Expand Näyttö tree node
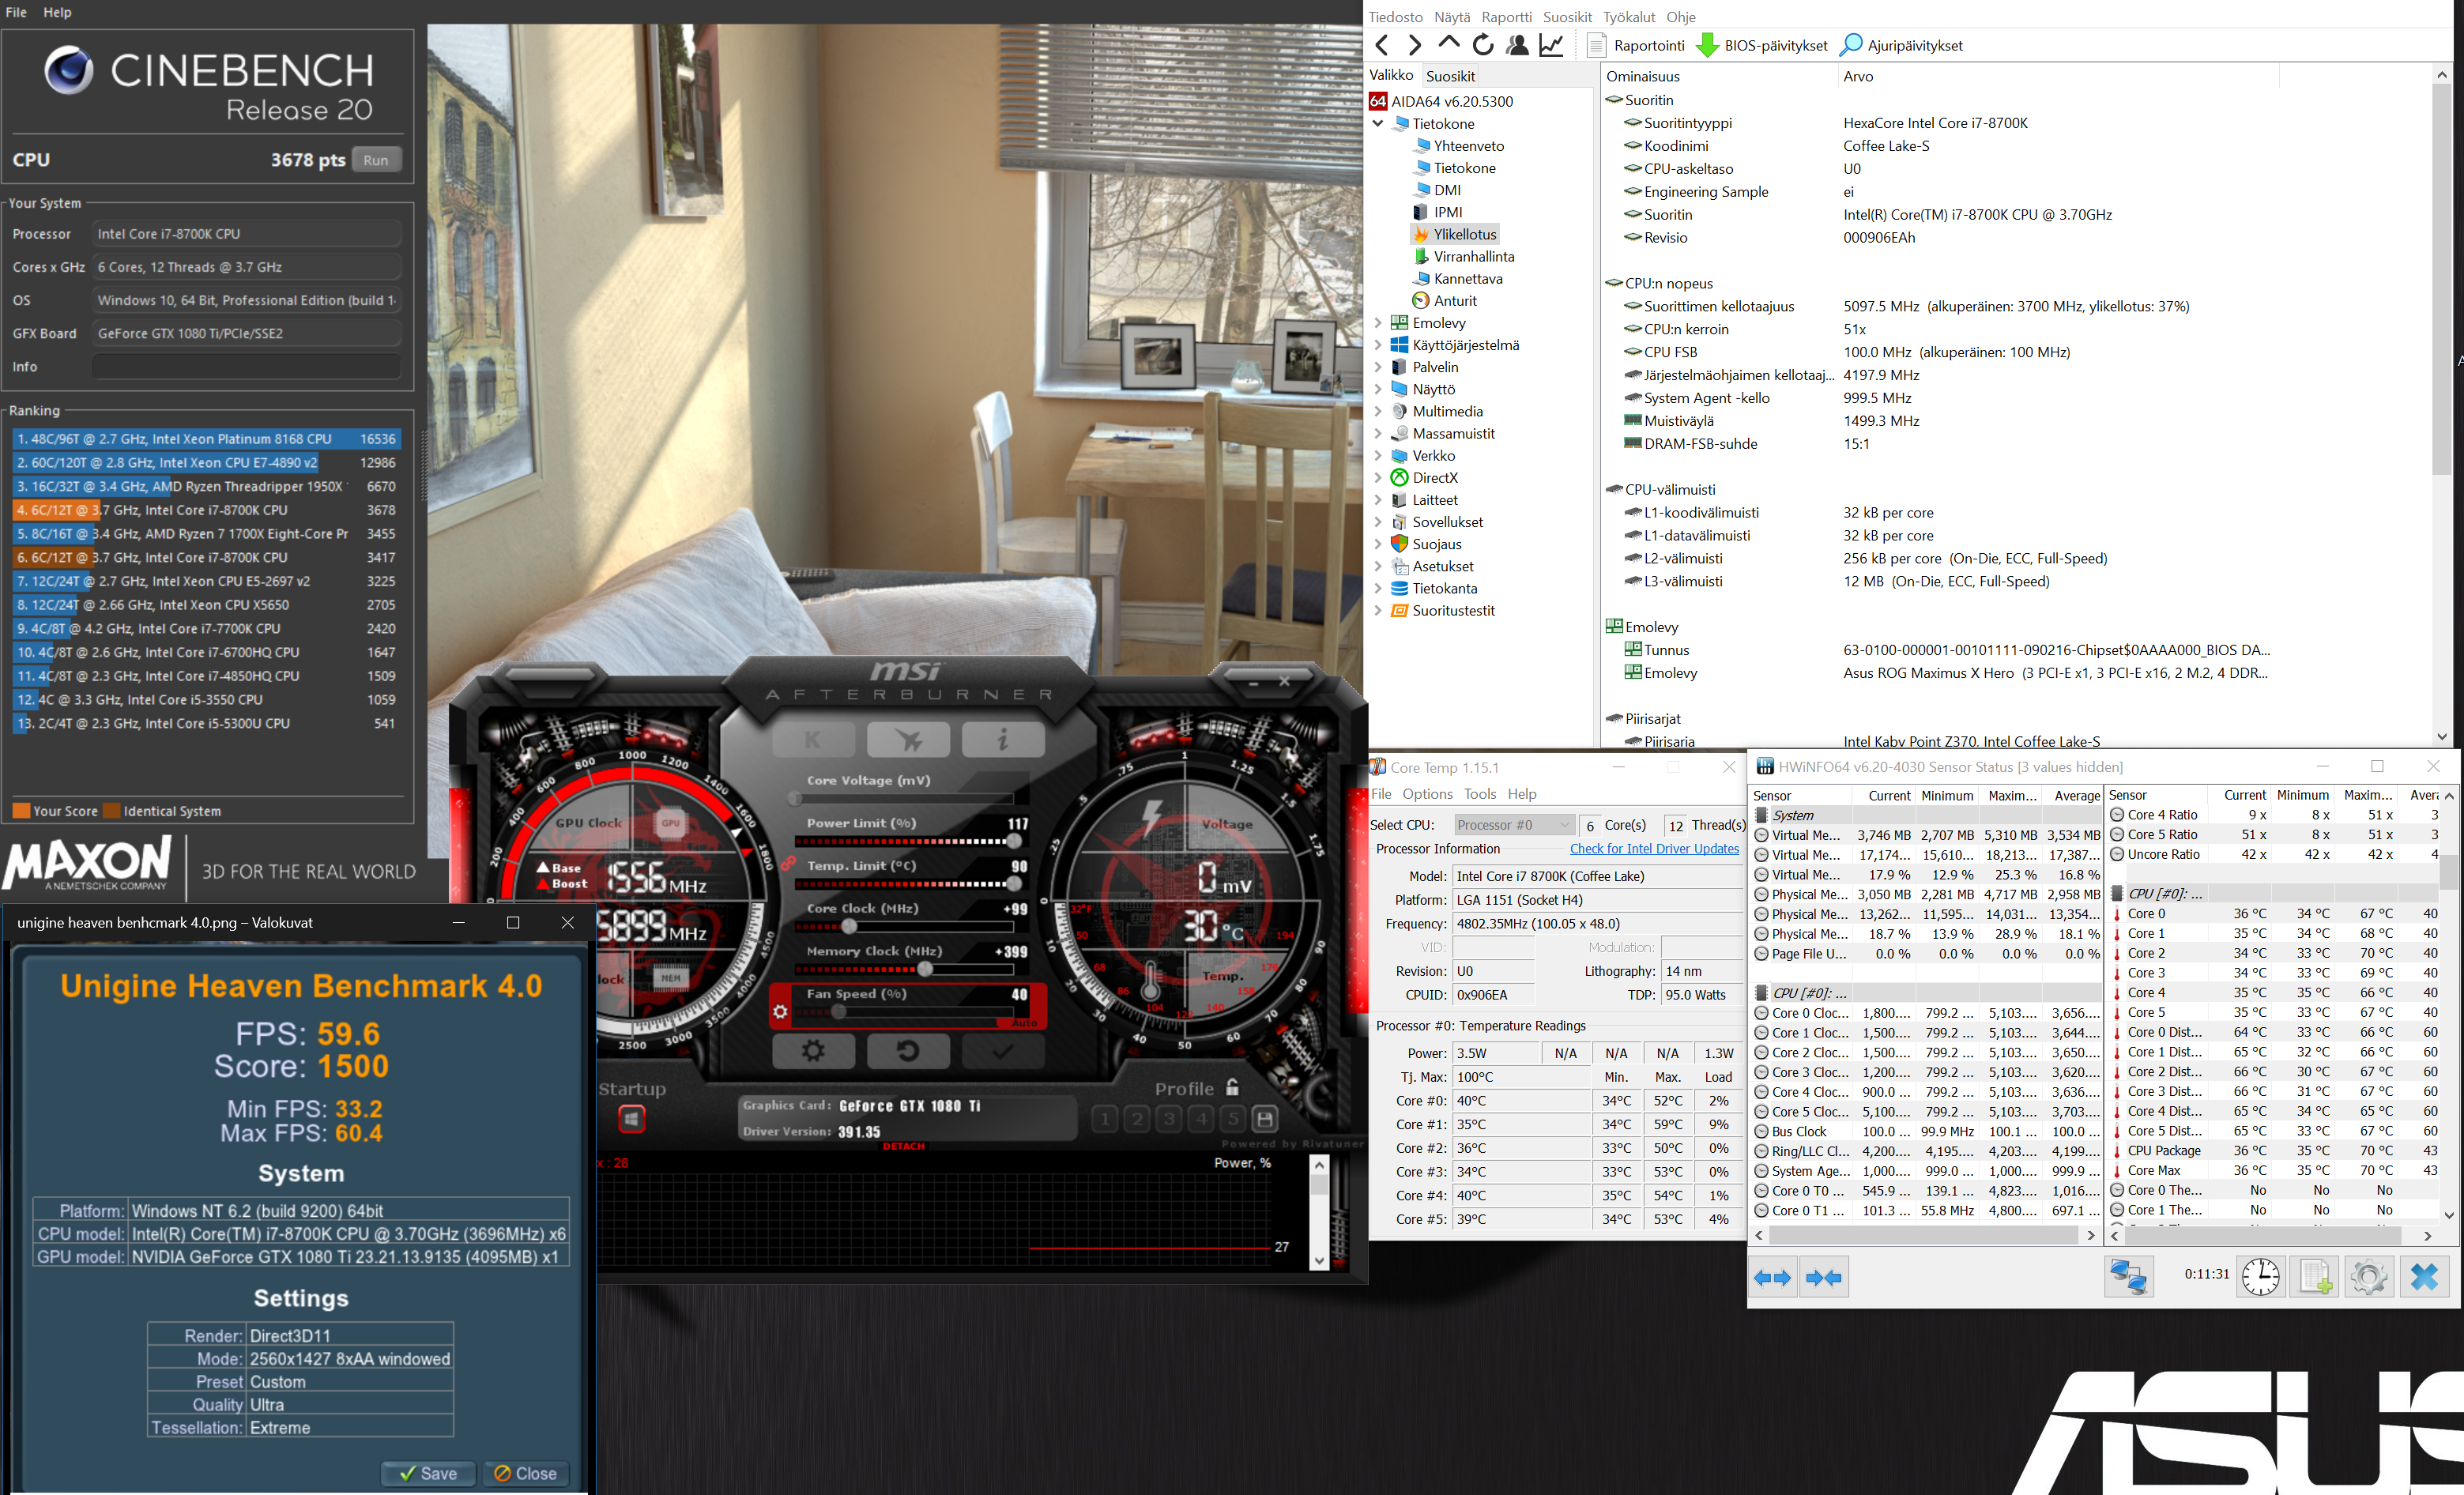The image size is (2464, 1495). [1378, 389]
